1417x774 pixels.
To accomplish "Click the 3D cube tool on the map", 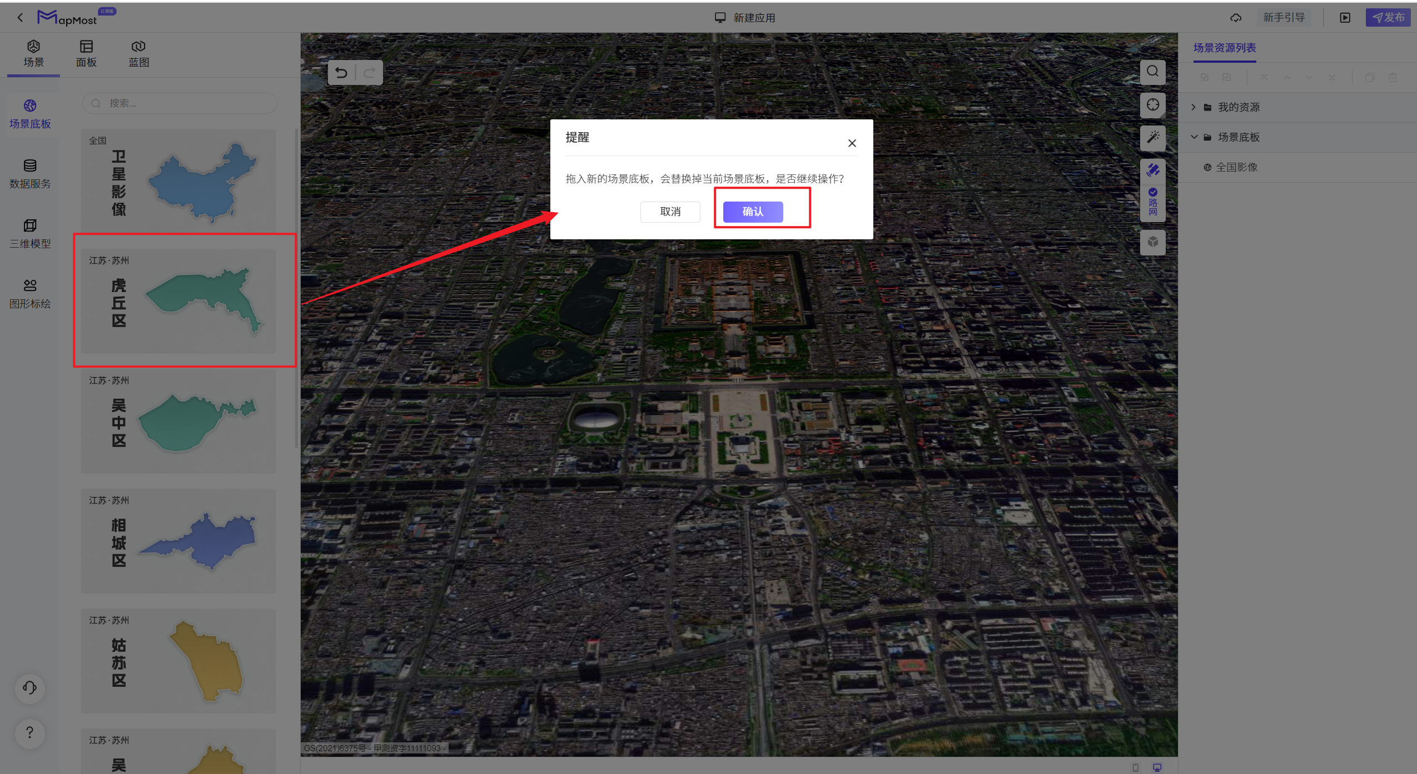I will pyautogui.click(x=1153, y=242).
